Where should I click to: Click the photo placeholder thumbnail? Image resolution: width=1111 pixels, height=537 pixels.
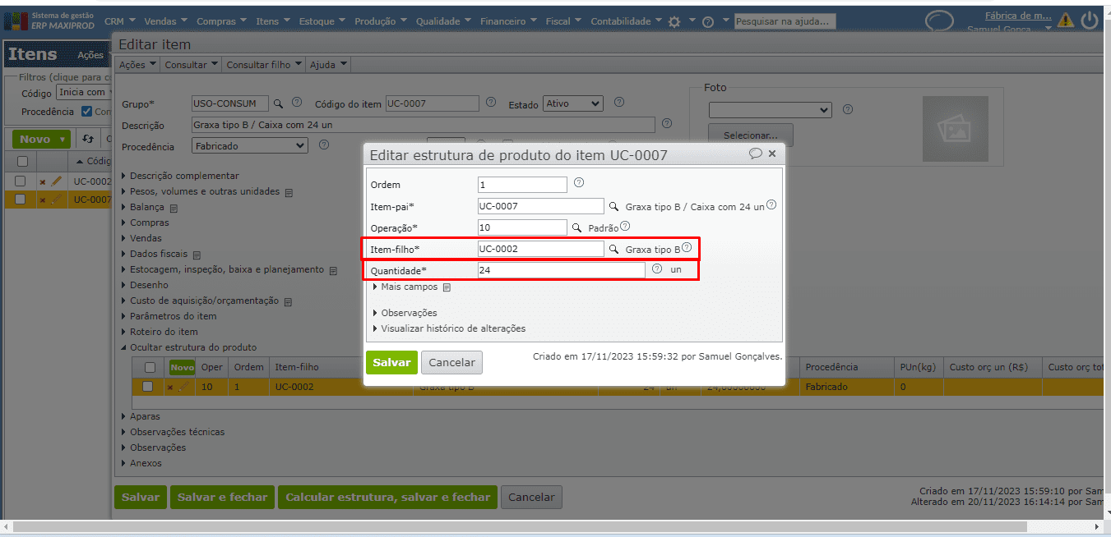click(955, 129)
